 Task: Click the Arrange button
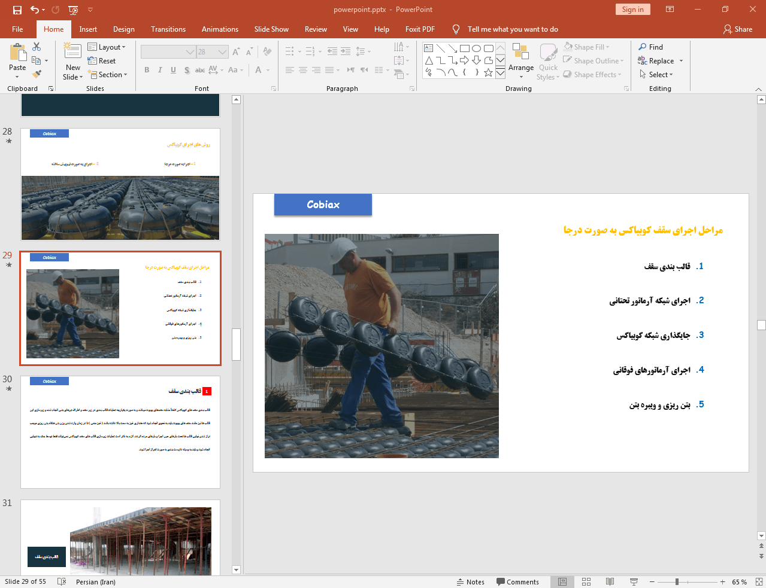pos(521,61)
